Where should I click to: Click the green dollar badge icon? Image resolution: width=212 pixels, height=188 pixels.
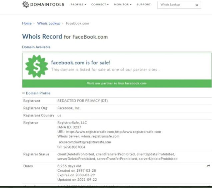coord(37,66)
